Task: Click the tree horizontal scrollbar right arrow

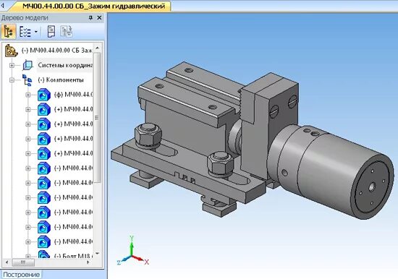Action: coord(88,262)
